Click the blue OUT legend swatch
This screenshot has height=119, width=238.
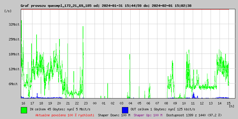pos(125,110)
